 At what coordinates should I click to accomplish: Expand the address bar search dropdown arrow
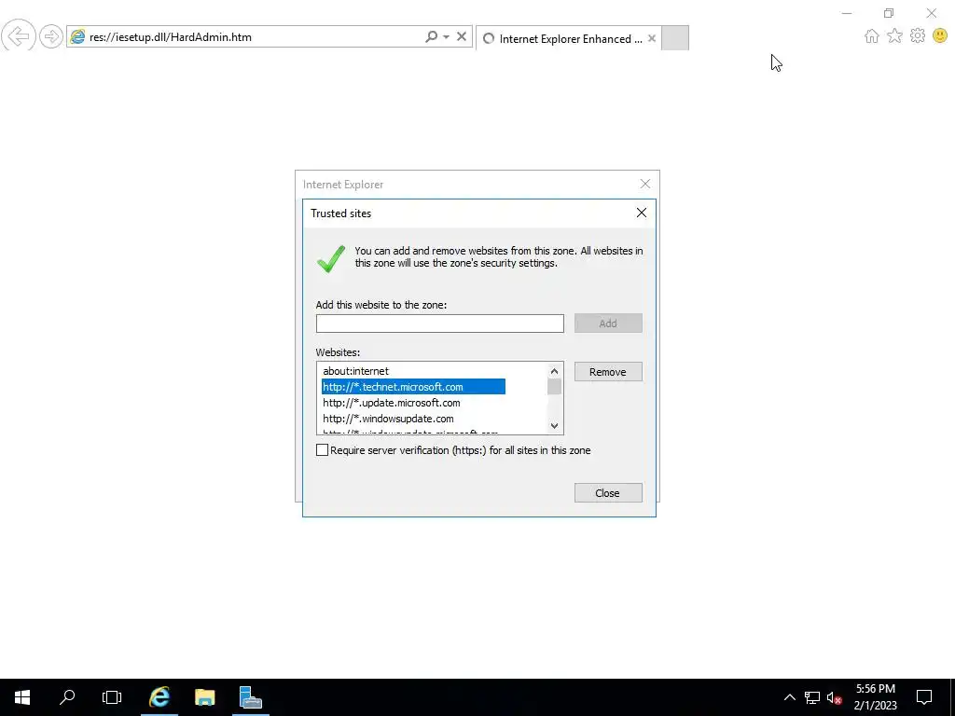click(x=447, y=36)
